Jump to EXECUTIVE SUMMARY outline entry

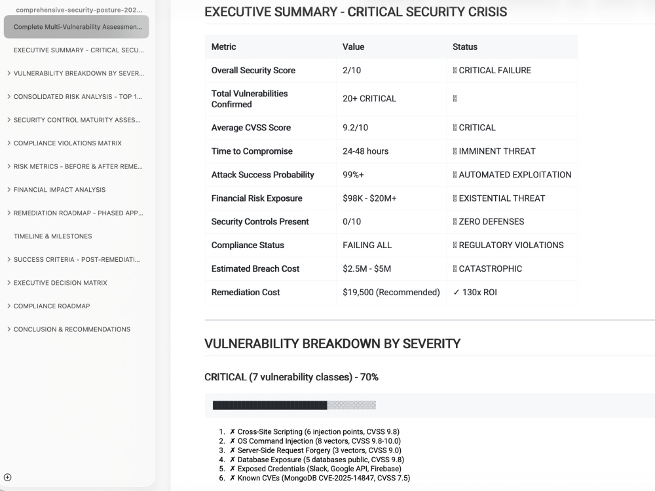[x=79, y=50]
